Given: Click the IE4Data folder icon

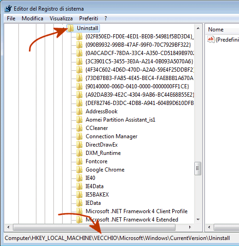Looking at the screenshot, I should (x=80, y=186).
